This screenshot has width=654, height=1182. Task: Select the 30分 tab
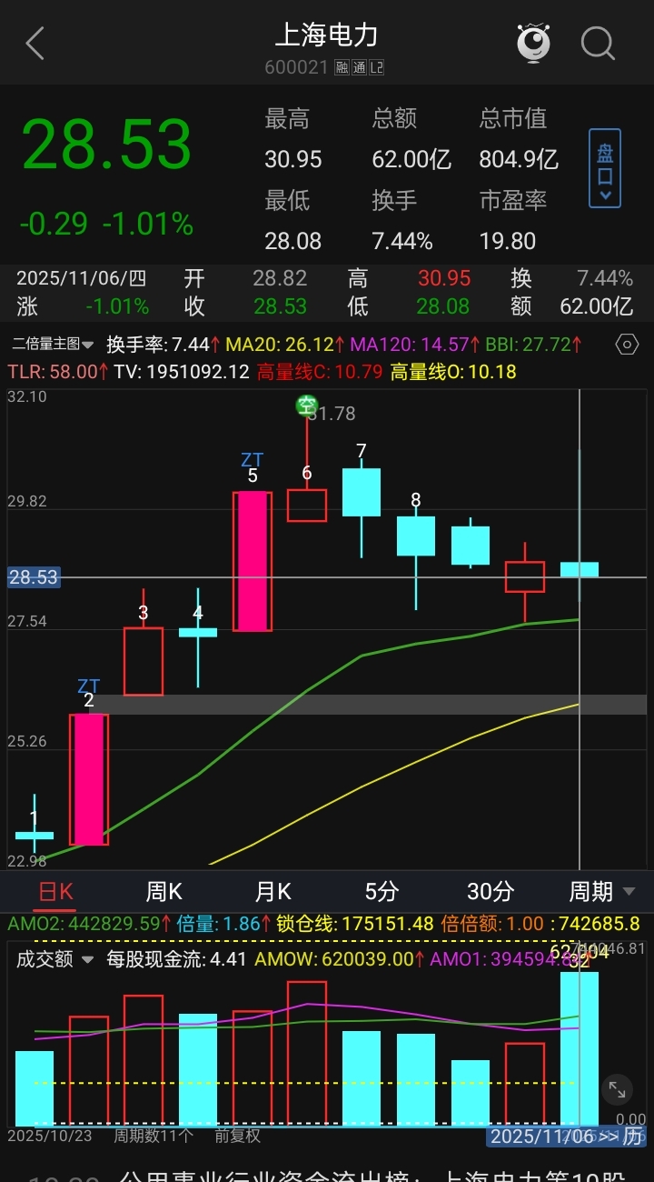pyautogui.click(x=490, y=892)
